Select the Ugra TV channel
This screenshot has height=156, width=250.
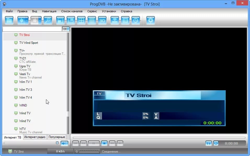pos(35,68)
